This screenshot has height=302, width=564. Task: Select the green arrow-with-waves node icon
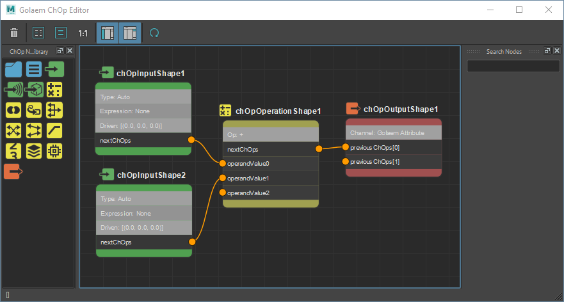coord(13,90)
